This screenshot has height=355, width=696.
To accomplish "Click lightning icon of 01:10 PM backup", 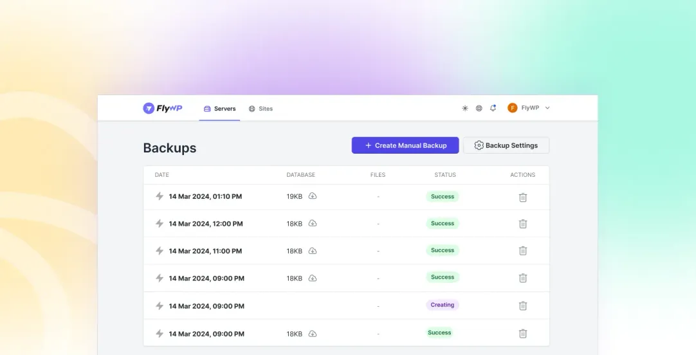I will tap(160, 196).
